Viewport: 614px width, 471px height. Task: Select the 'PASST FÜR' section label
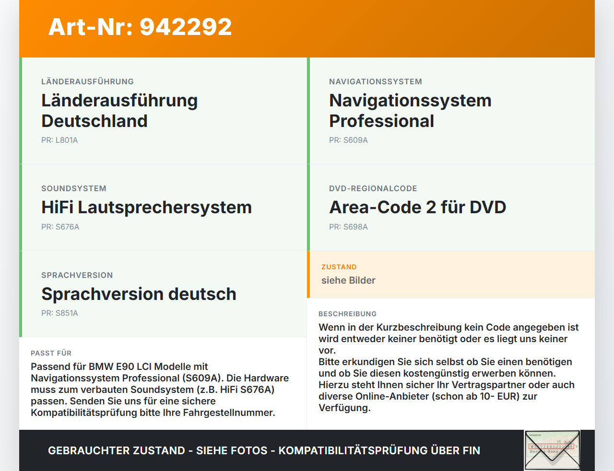pyautogui.click(x=51, y=353)
